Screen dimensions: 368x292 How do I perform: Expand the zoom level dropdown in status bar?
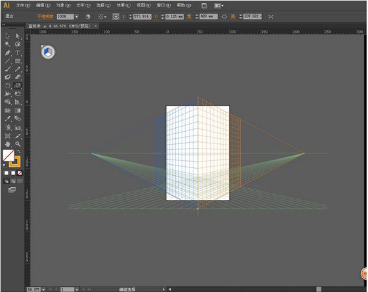pos(43,289)
